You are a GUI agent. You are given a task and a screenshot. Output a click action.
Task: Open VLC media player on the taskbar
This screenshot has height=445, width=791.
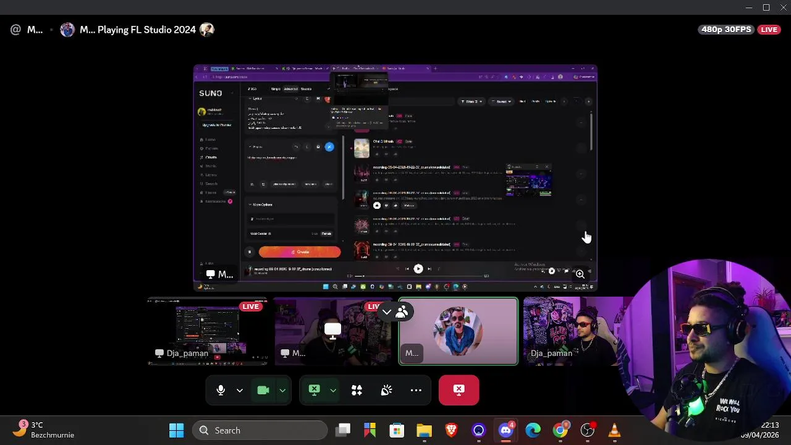coord(614,430)
